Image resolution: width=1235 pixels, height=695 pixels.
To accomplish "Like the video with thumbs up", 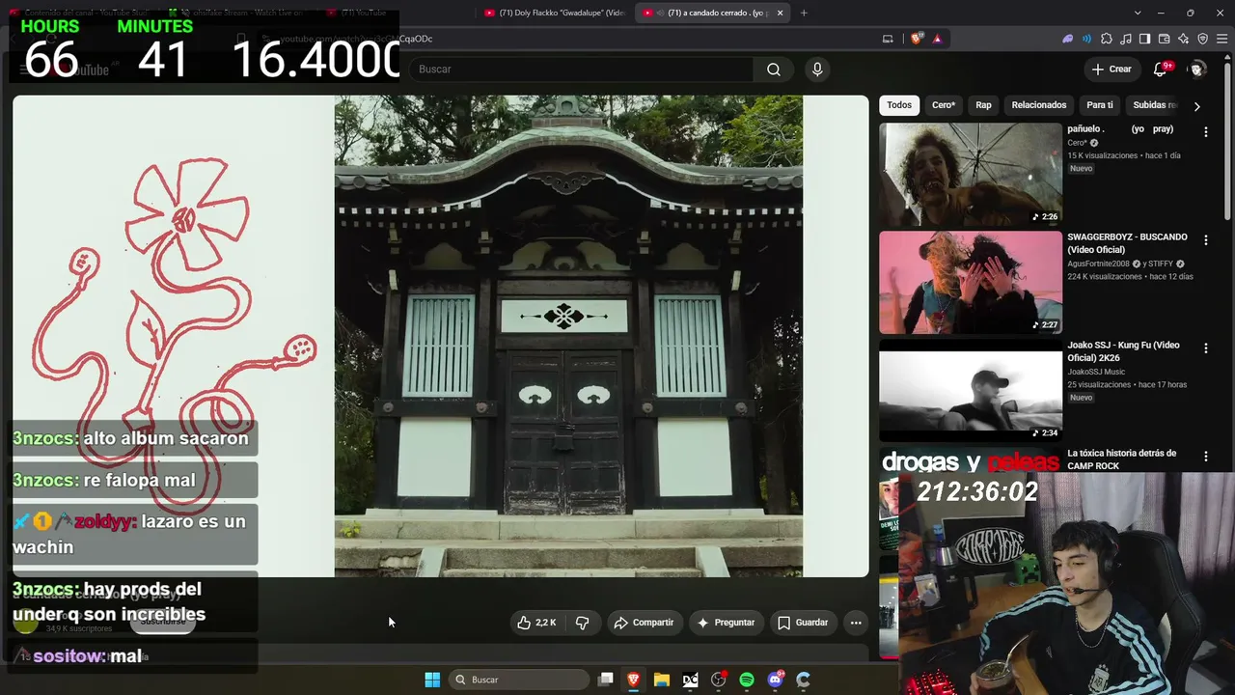I will click(536, 623).
